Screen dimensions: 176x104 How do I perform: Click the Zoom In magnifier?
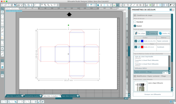[45, 5]
